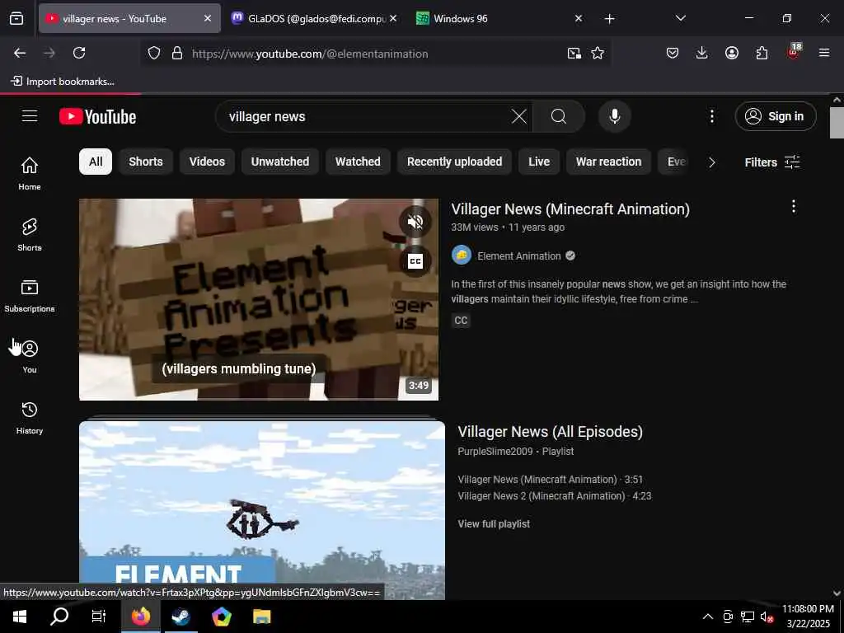Switch to the Windows 96 tab
Image resolution: width=844 pixels, height=633 pixels.
click(491, 18)
